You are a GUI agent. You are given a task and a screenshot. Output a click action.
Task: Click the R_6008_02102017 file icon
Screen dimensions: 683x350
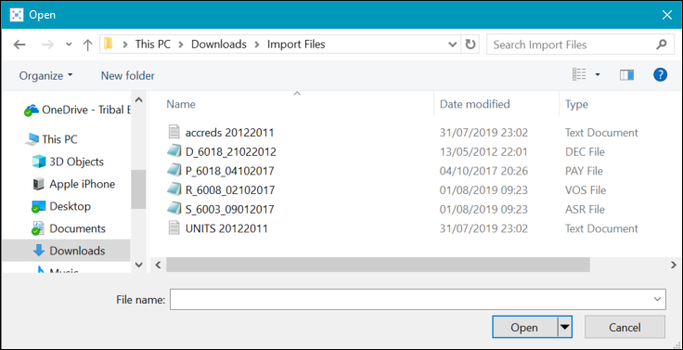pos(174,189)
